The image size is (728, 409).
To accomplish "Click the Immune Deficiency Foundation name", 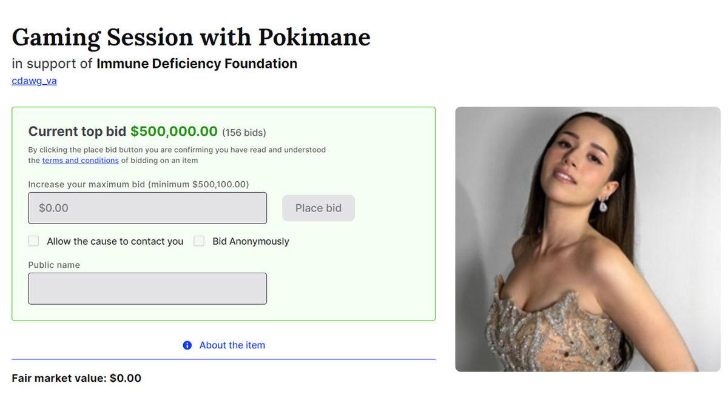I will point(197,64).
